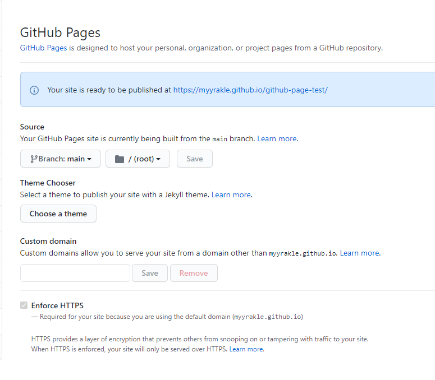Open Learn more about HTTPS enforcement
Screen dimensions: 435x380
coord(246,349)
